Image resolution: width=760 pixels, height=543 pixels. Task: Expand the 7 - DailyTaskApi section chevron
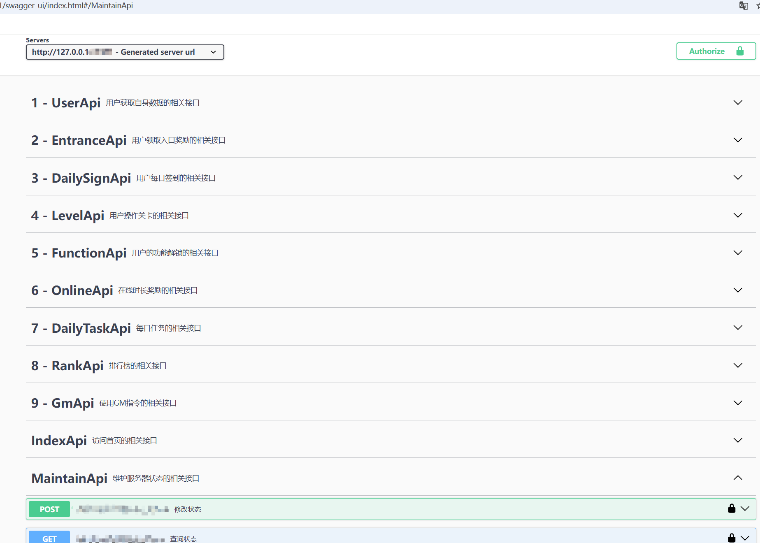pyautogui.click(x=738, y=327)
